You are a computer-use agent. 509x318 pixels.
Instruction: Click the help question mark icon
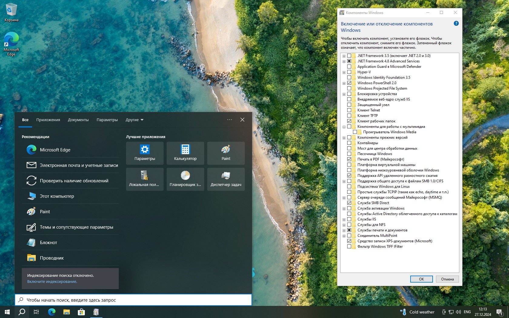coord(456,24)
